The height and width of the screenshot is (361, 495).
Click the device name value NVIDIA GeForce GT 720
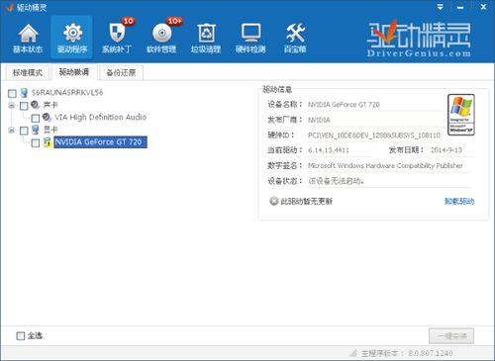pos(344,105)
